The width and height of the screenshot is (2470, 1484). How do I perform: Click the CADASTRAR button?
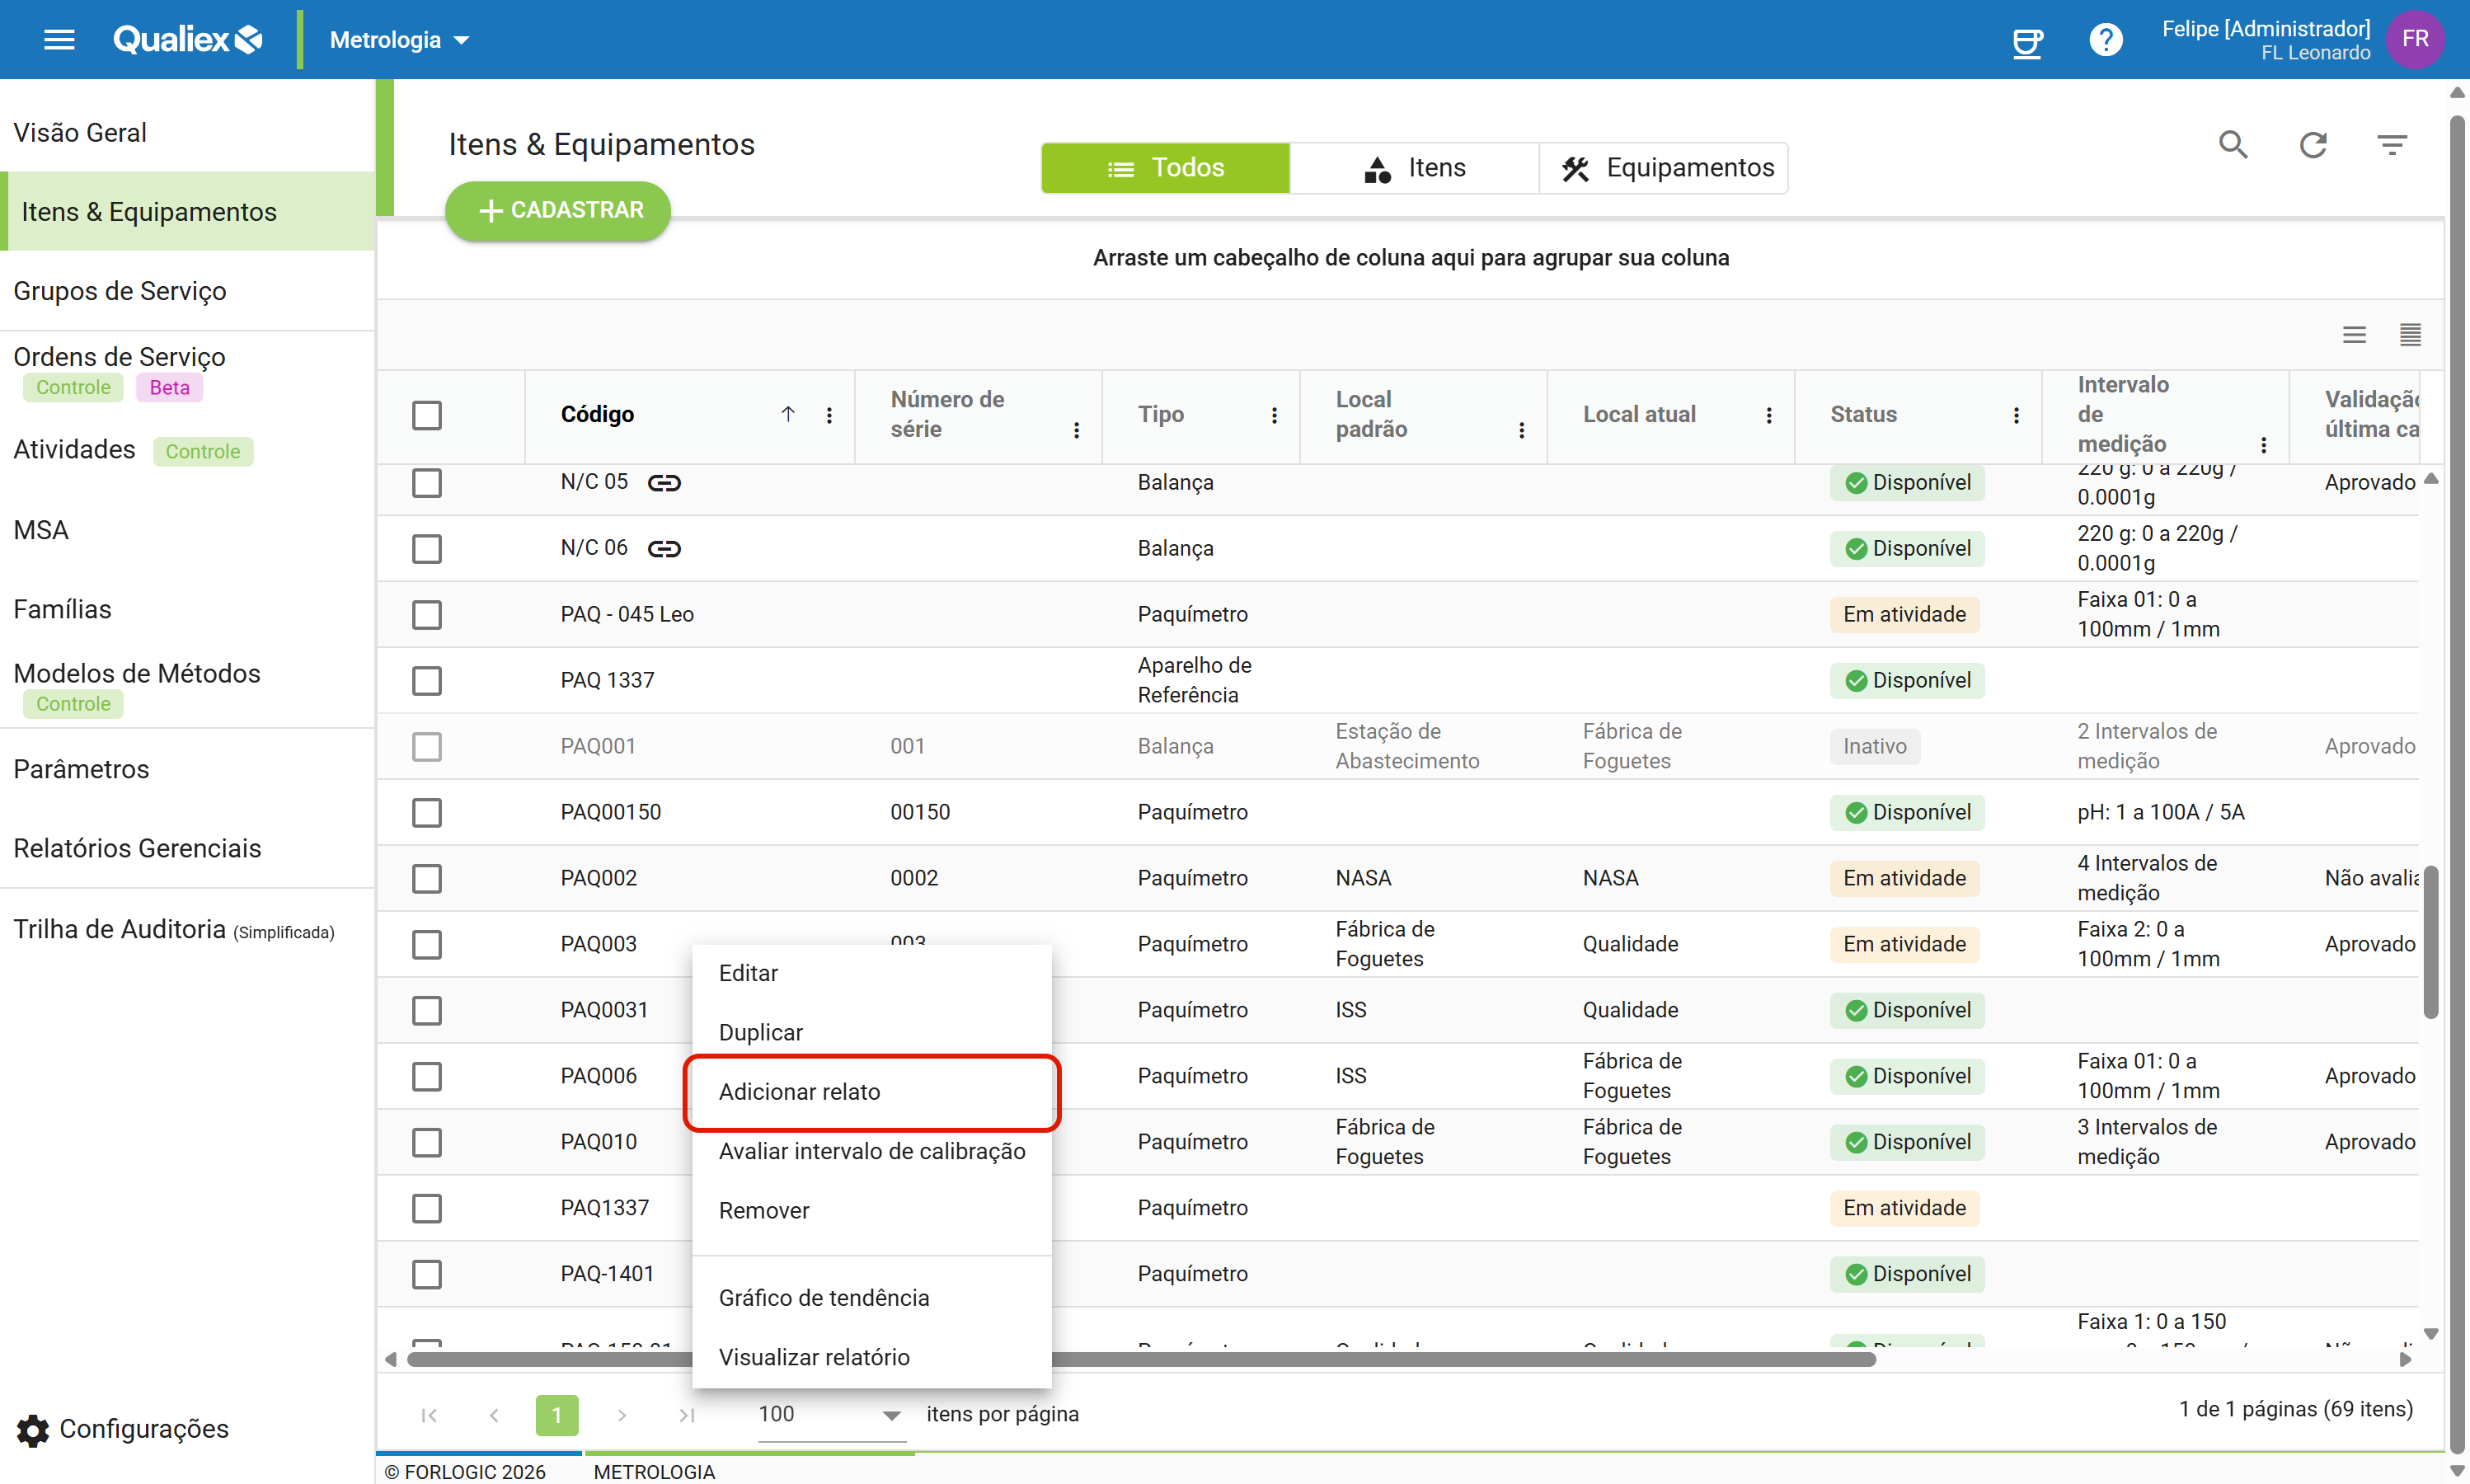[558, 211]
